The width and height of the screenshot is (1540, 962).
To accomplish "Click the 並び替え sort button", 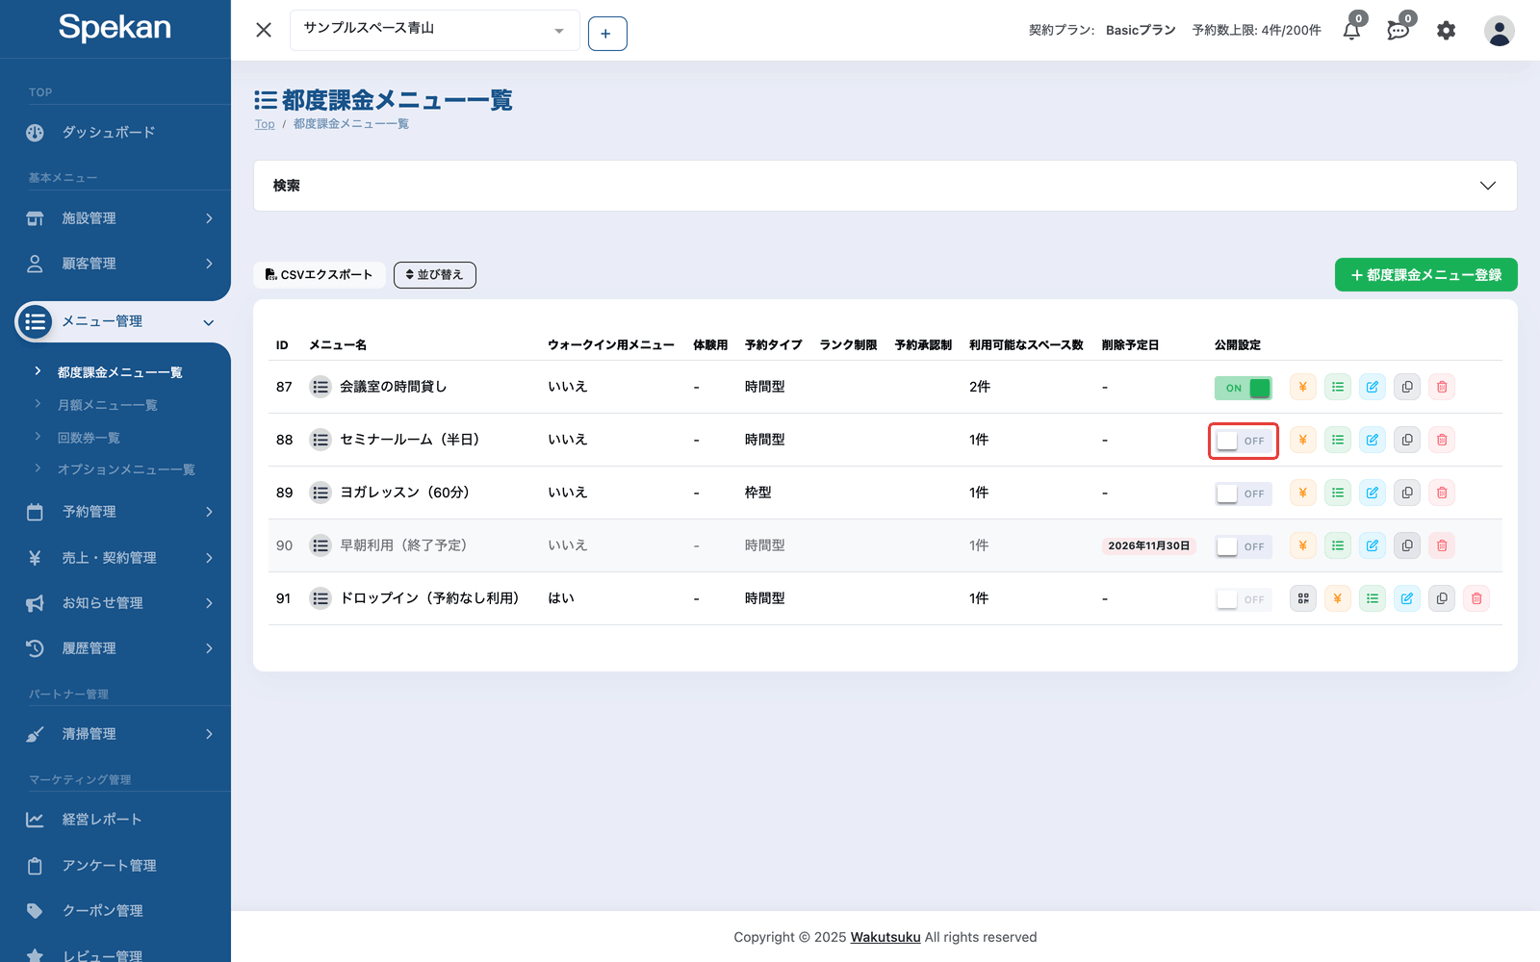I will pyautogui.click(x=435, y=275).
